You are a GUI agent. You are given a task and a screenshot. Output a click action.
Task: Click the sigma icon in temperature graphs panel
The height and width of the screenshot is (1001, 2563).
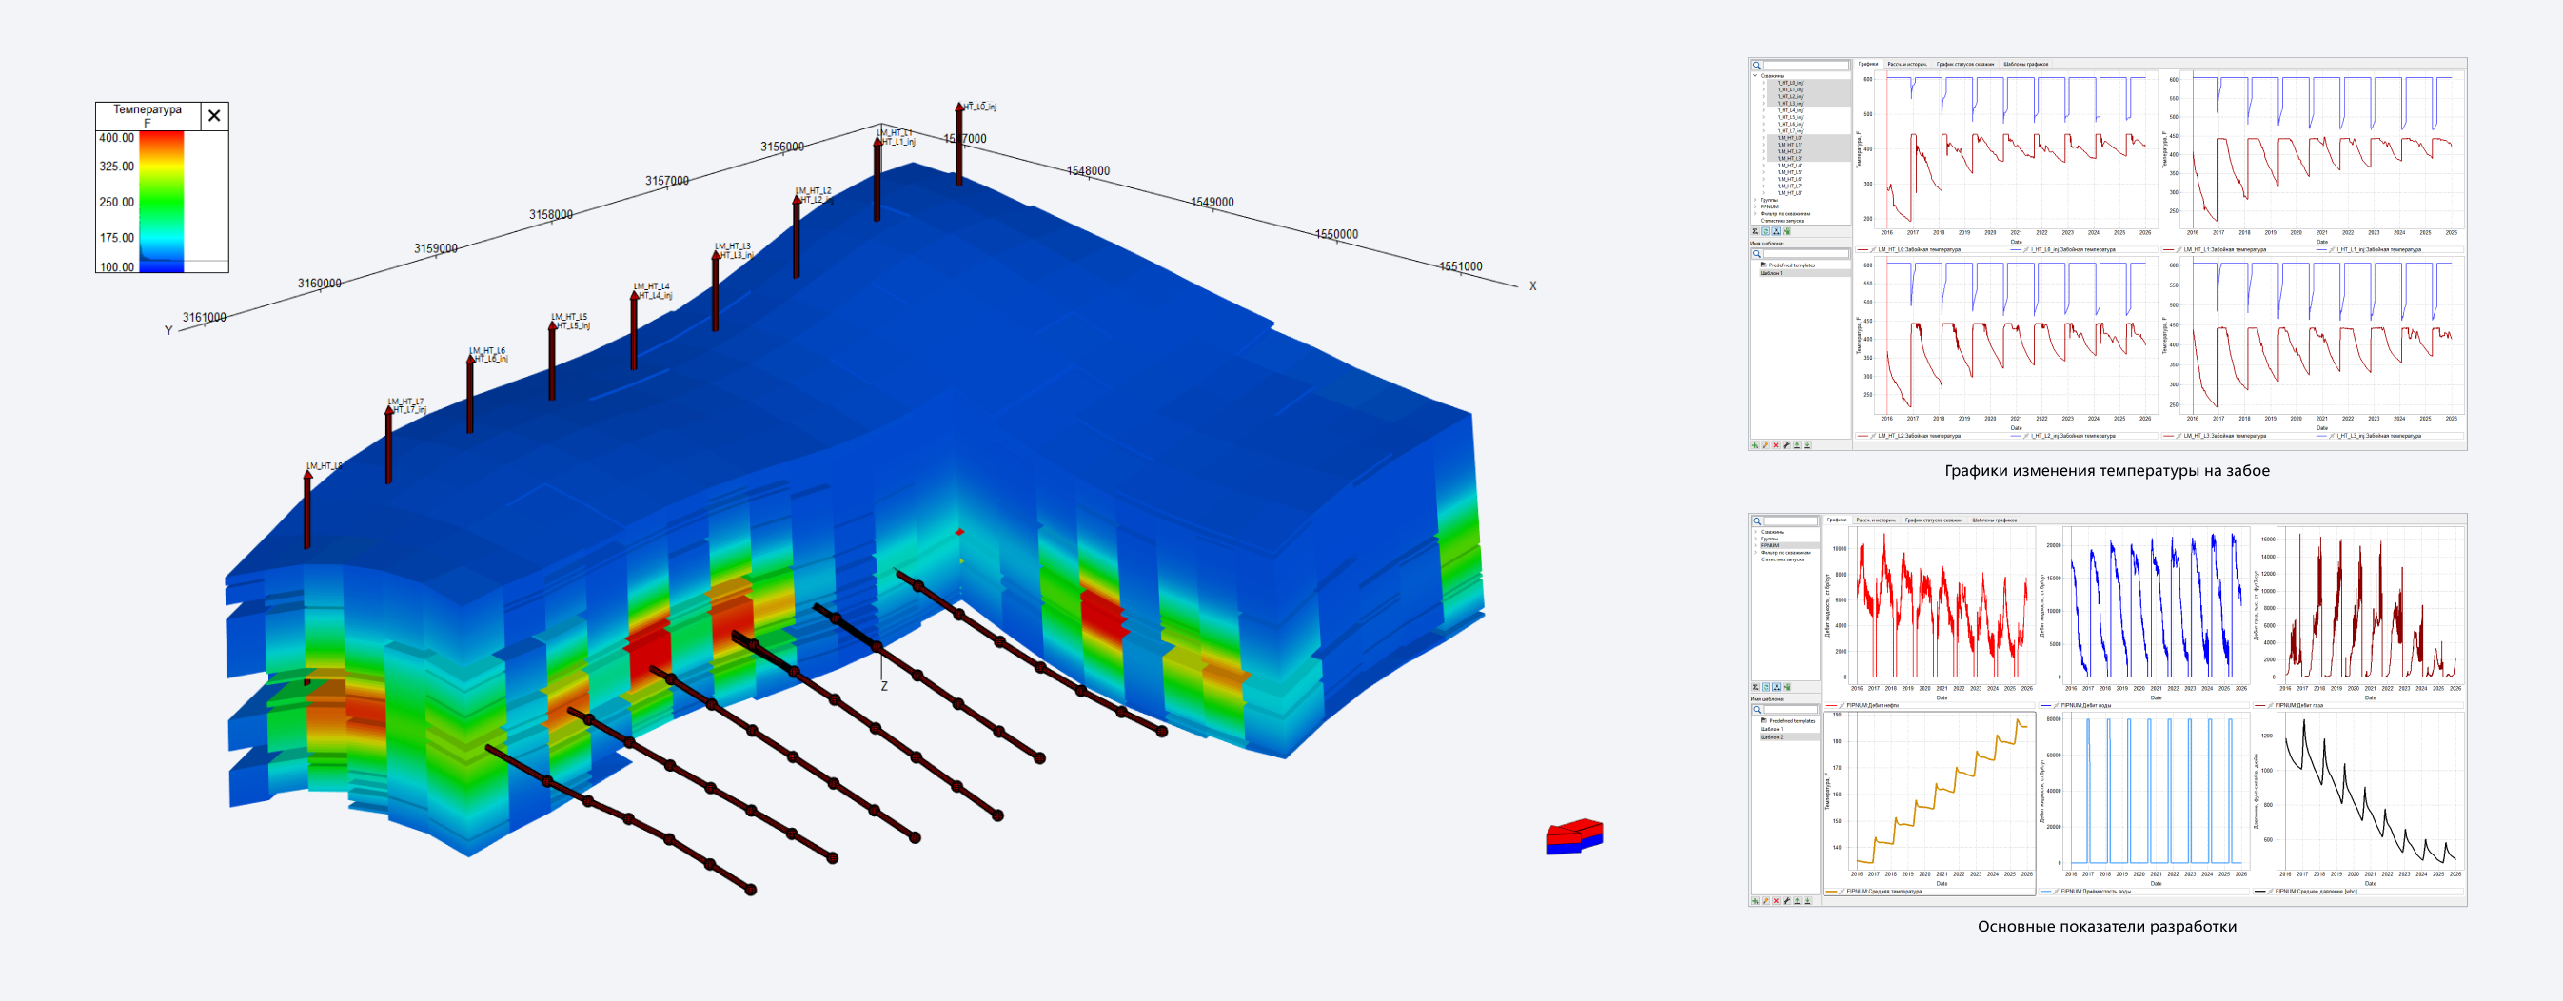(1756, 232)
